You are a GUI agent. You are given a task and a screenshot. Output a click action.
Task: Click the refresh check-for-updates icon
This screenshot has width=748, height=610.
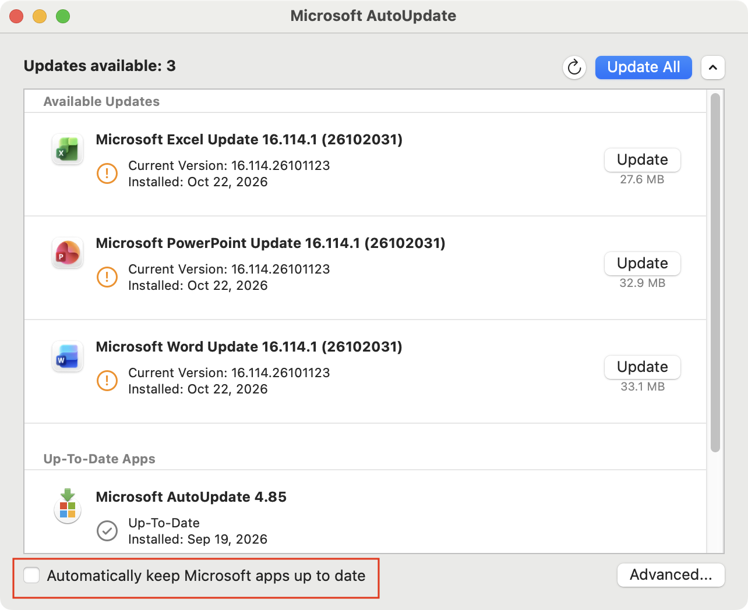point(574,68)
